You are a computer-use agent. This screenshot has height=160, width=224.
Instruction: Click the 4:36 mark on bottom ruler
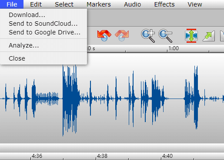pos(37,156)
